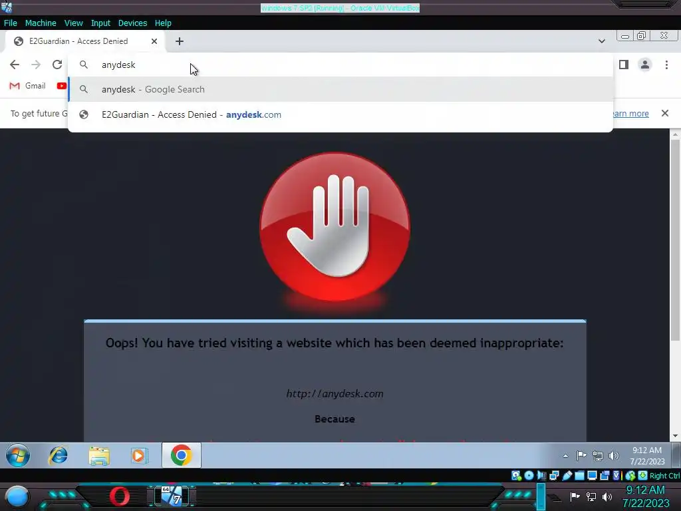The image size is (681, 511).
Task: Click the Chrome button on guest taskbar
Action: pyautogui.click(x=182, y=455)
